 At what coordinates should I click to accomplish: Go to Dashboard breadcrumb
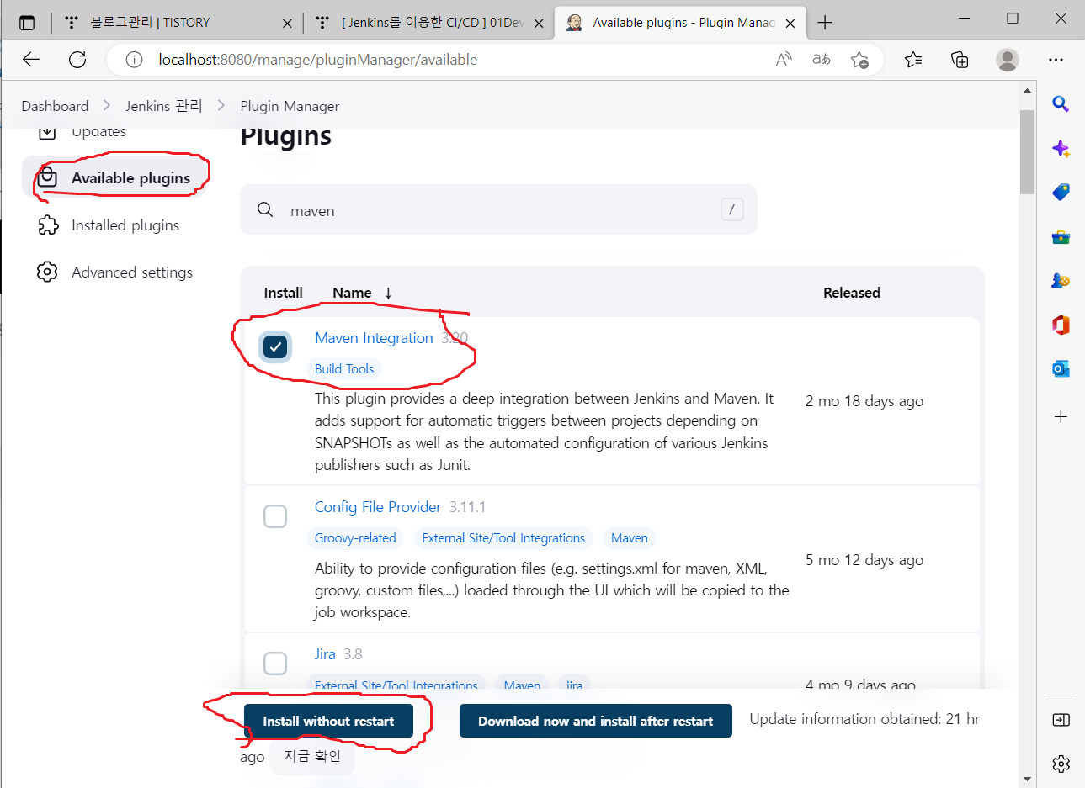[x=55, y=105]
